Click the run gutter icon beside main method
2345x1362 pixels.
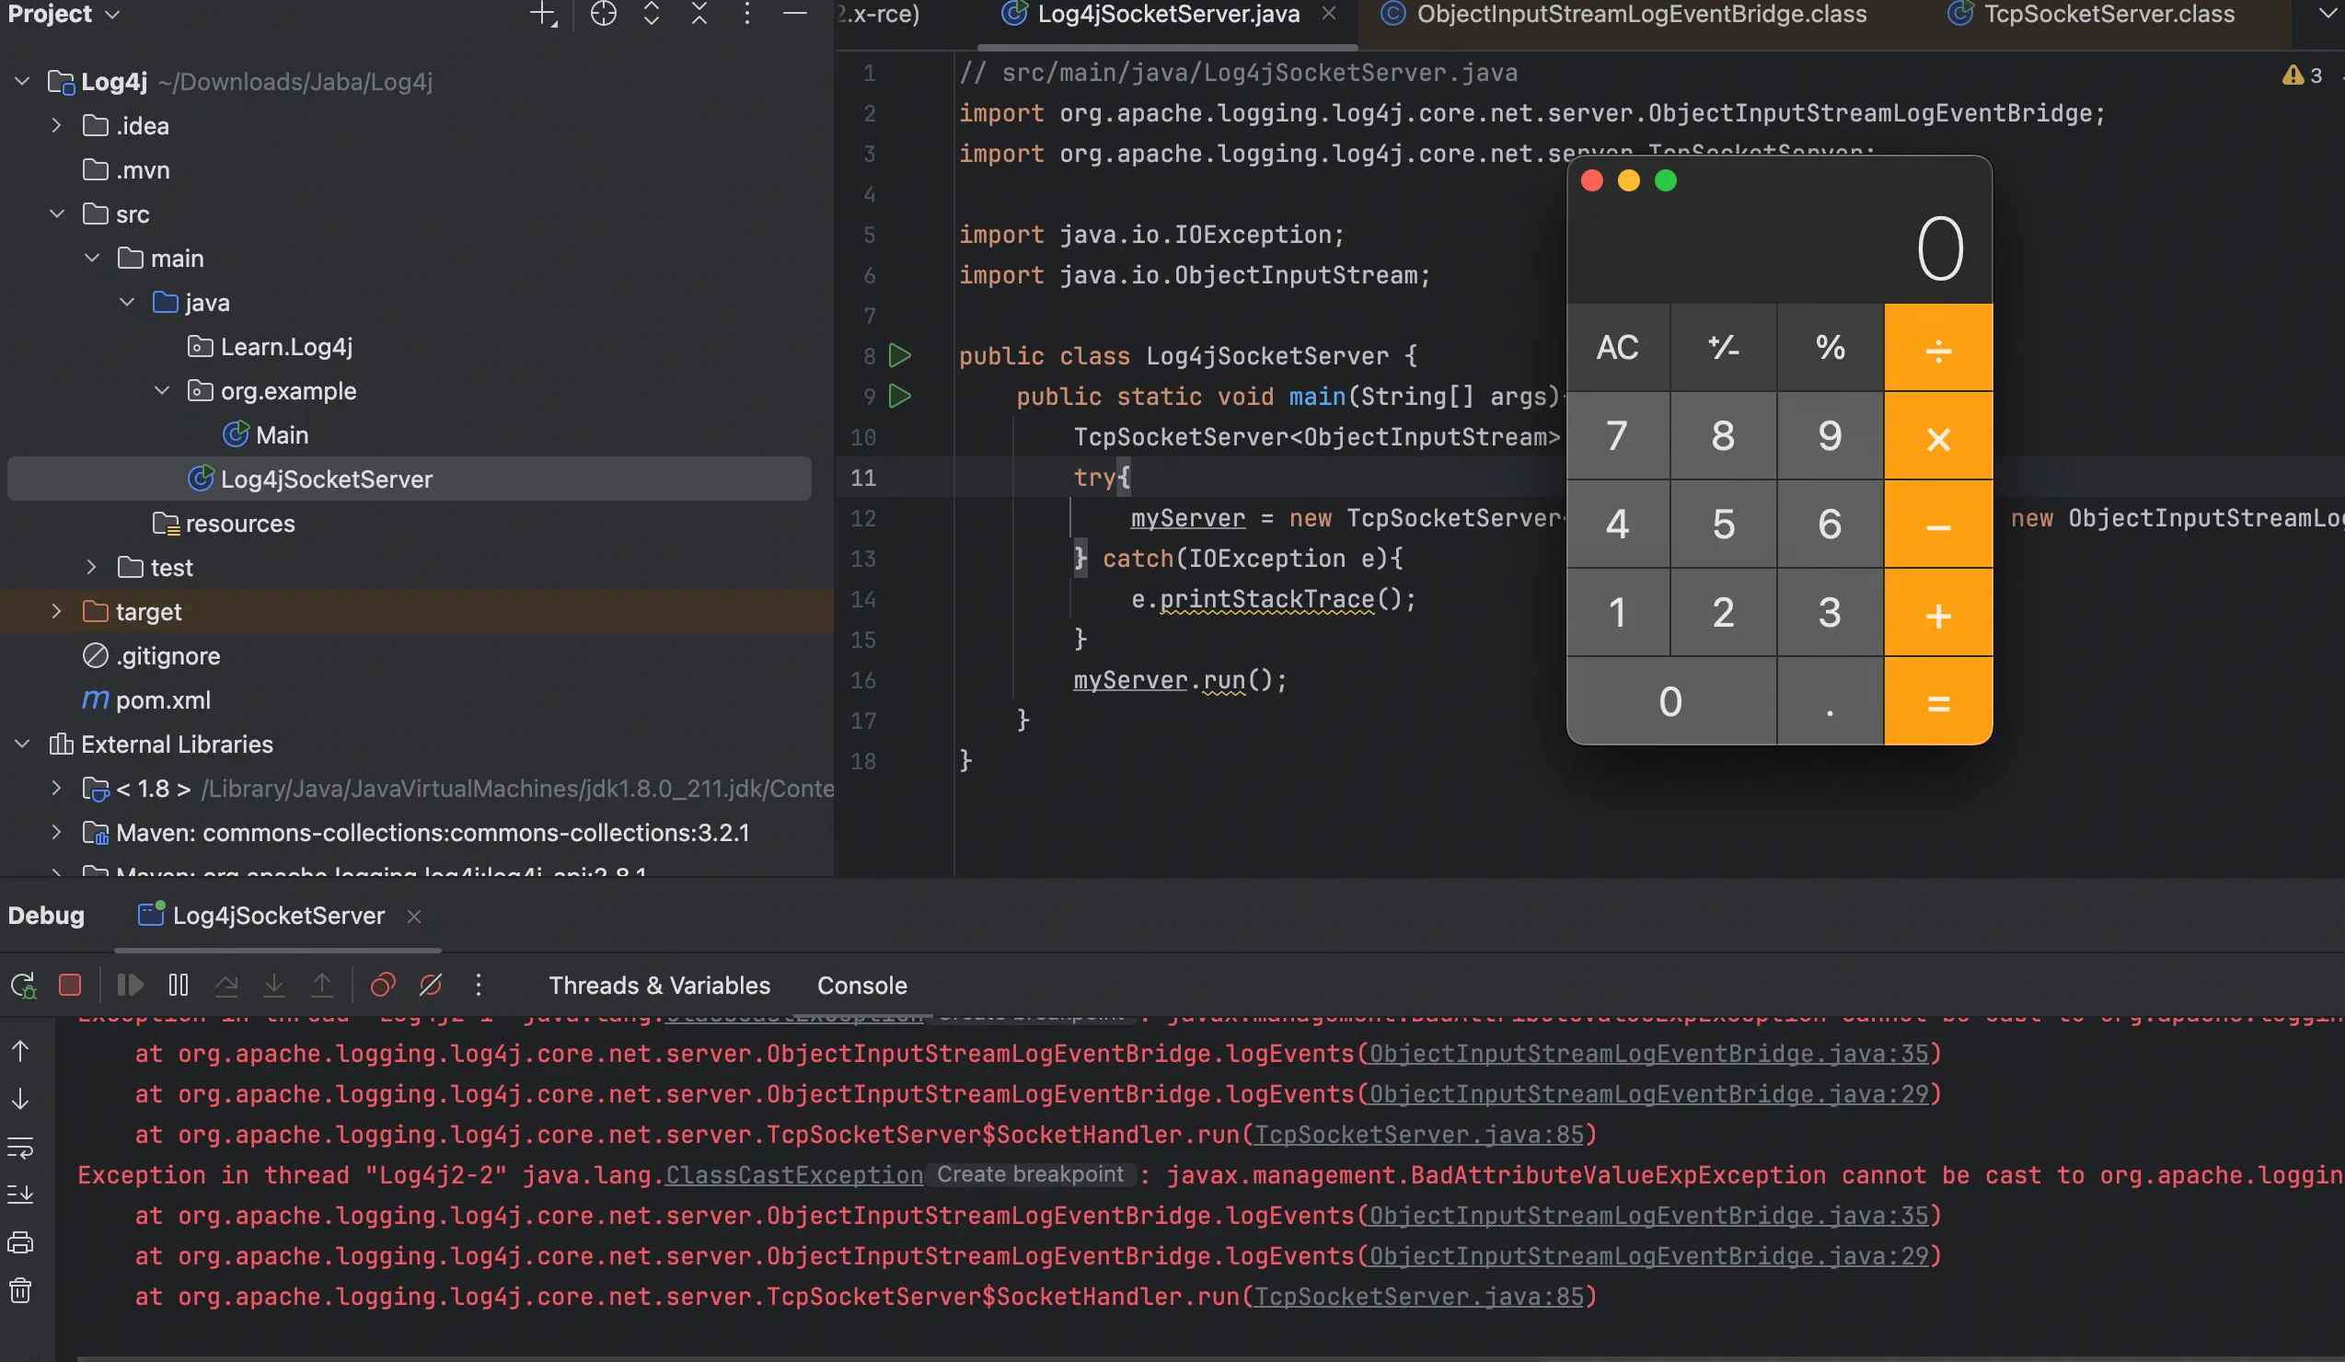click(899, 397)
